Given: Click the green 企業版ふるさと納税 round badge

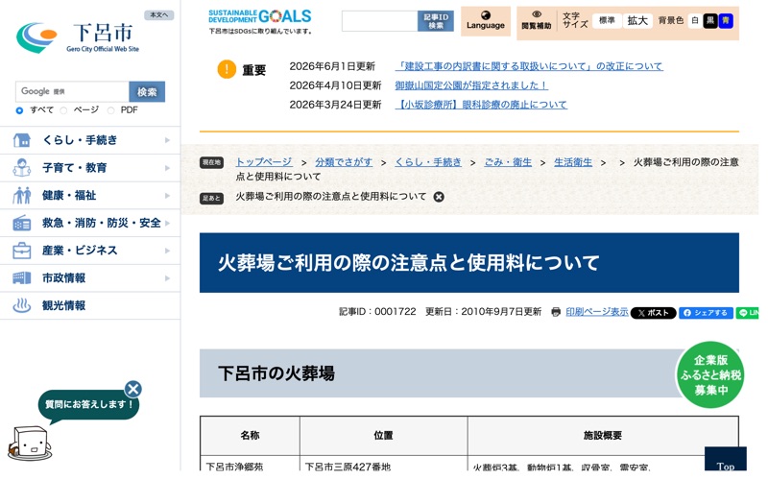Looking at the screenshot, I should point(709,375).
